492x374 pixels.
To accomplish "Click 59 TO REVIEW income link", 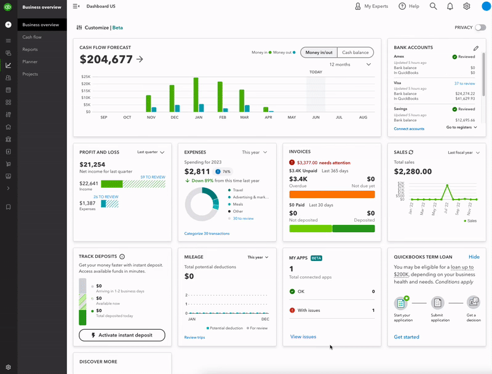I will click(153, 177).
